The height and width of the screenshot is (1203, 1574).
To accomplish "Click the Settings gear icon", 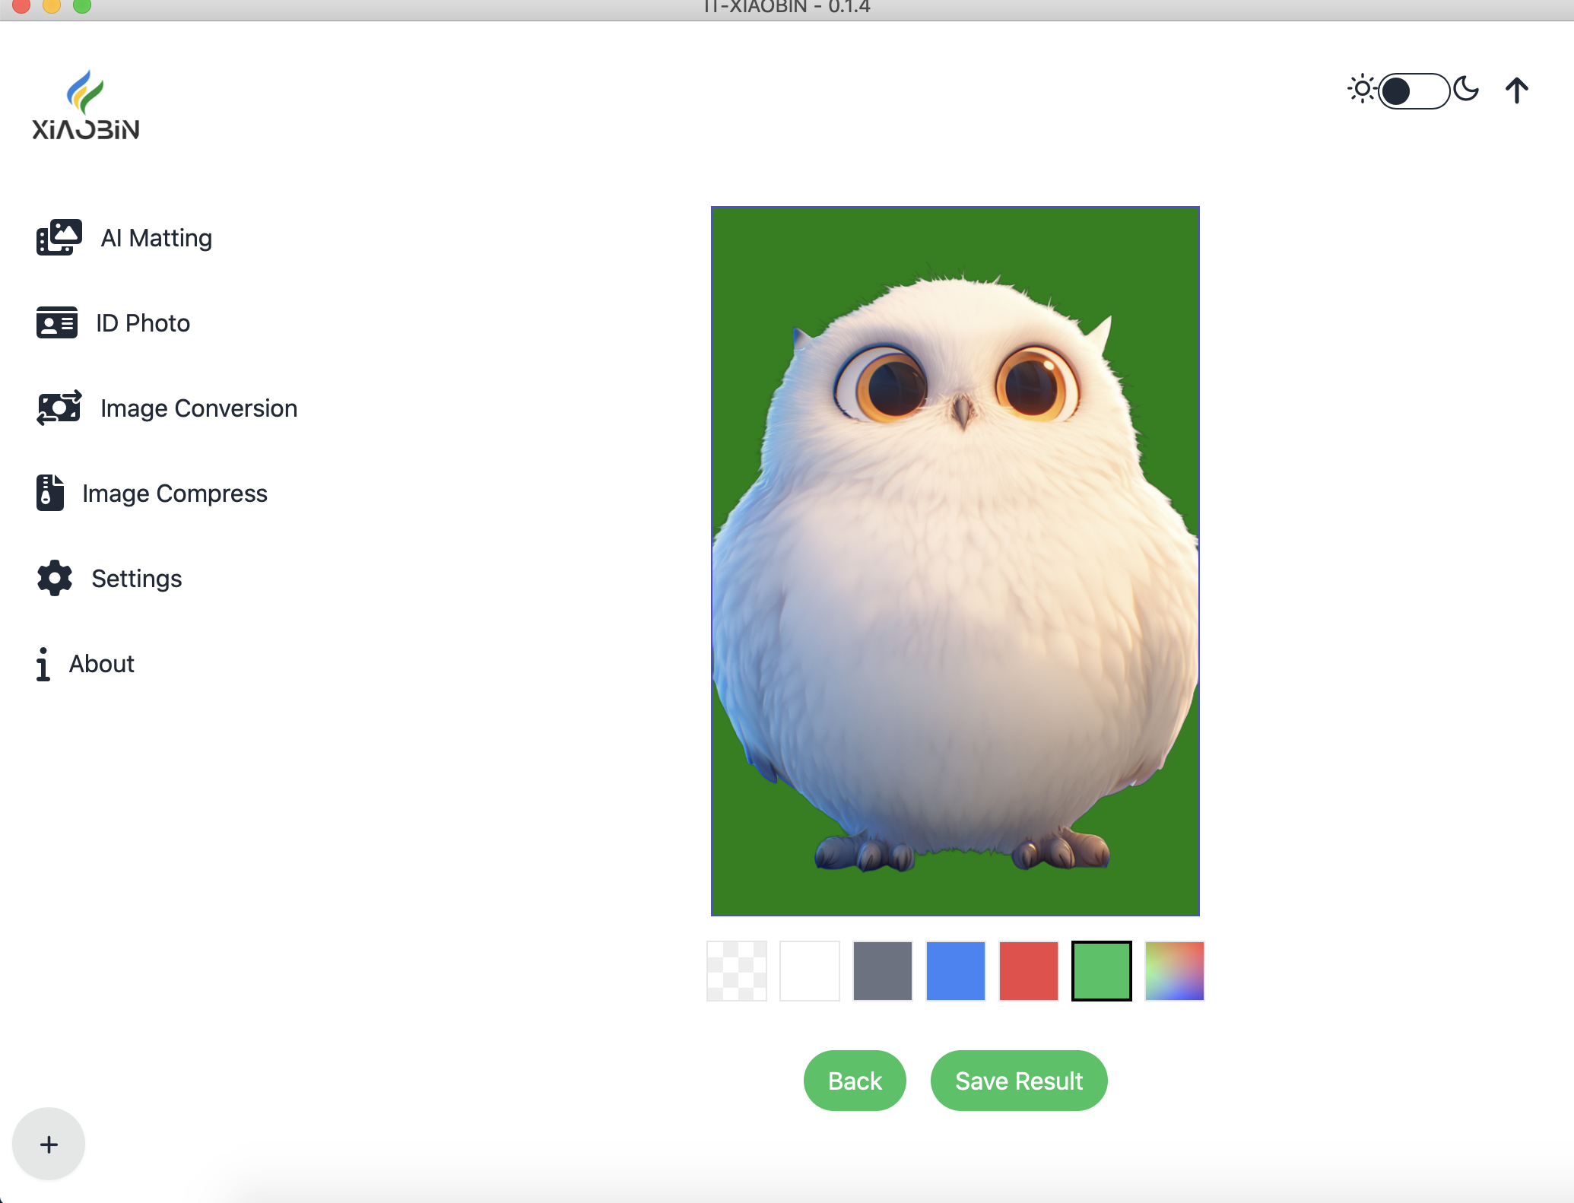I will (x=55, y=579).
